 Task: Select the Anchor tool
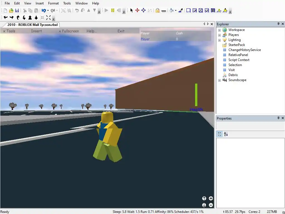(x=164, y=11)
